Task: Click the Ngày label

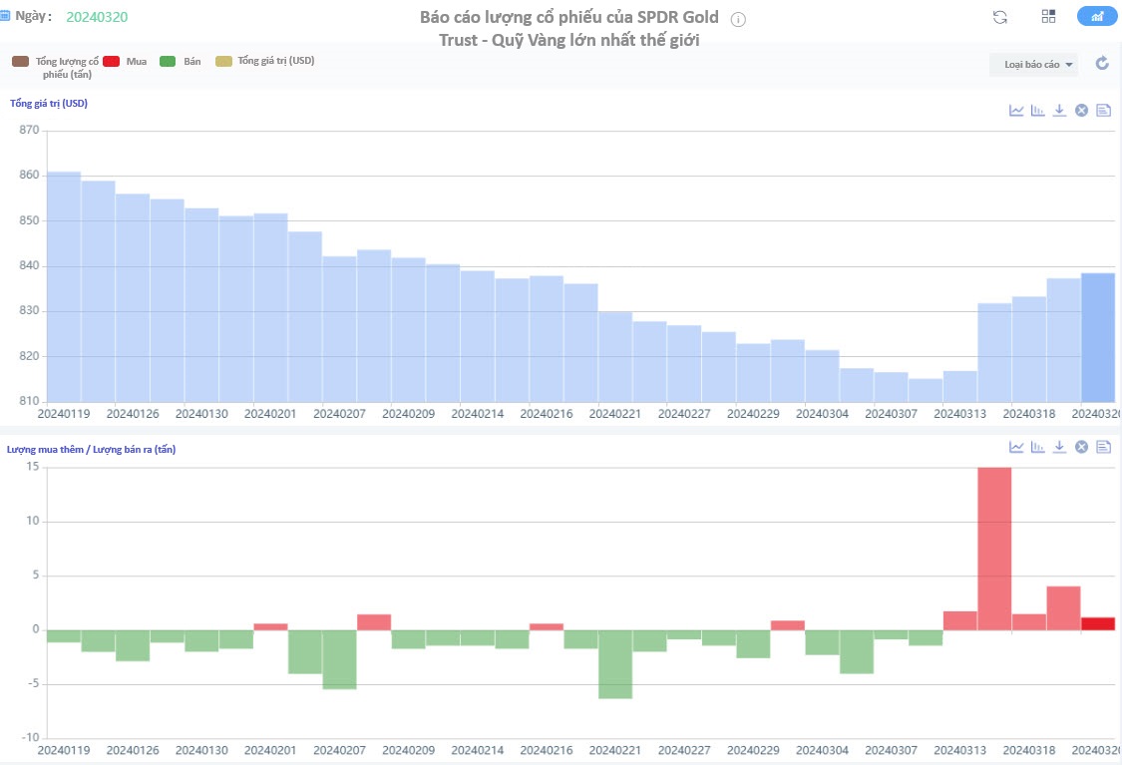Action: (x=33, y=16)
